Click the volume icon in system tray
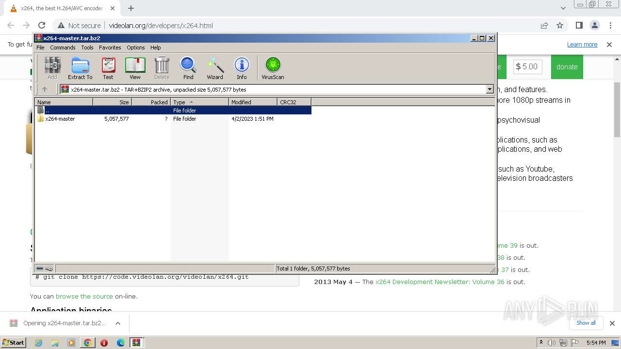Image resolution: width=621 pixels, height=349 pixels. pos(552,343)
